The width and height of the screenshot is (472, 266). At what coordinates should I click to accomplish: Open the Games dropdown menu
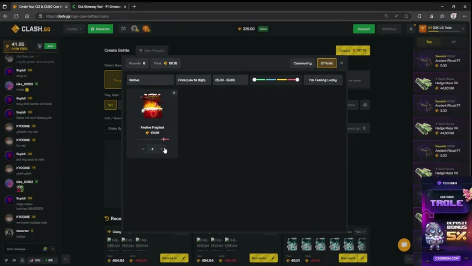[x=74, y=29]
